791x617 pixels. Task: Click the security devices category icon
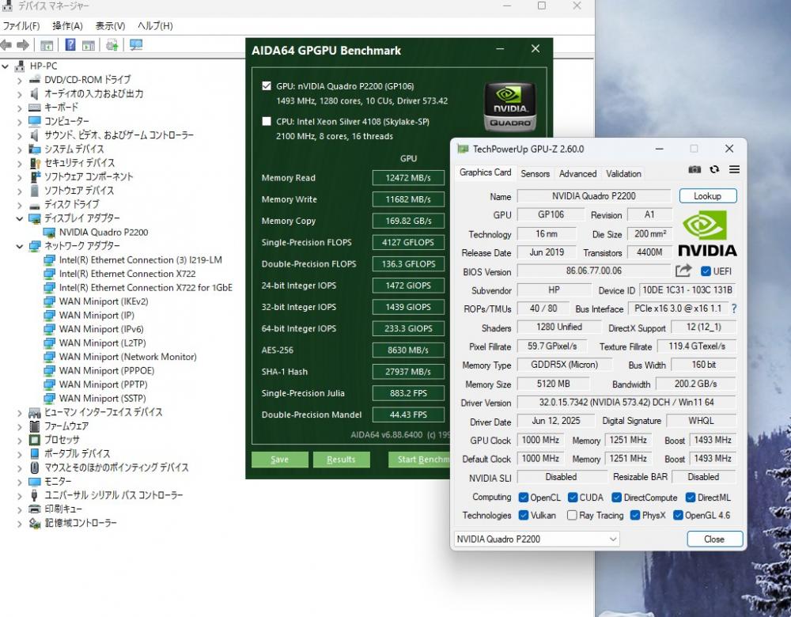pyautogui.click(x=35, y=163)
